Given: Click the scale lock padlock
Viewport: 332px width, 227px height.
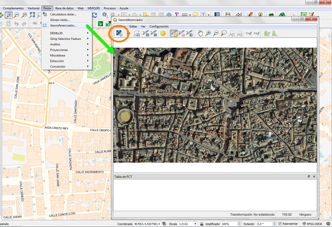Looking at the screenshot, I should click(x=202, y=224).
